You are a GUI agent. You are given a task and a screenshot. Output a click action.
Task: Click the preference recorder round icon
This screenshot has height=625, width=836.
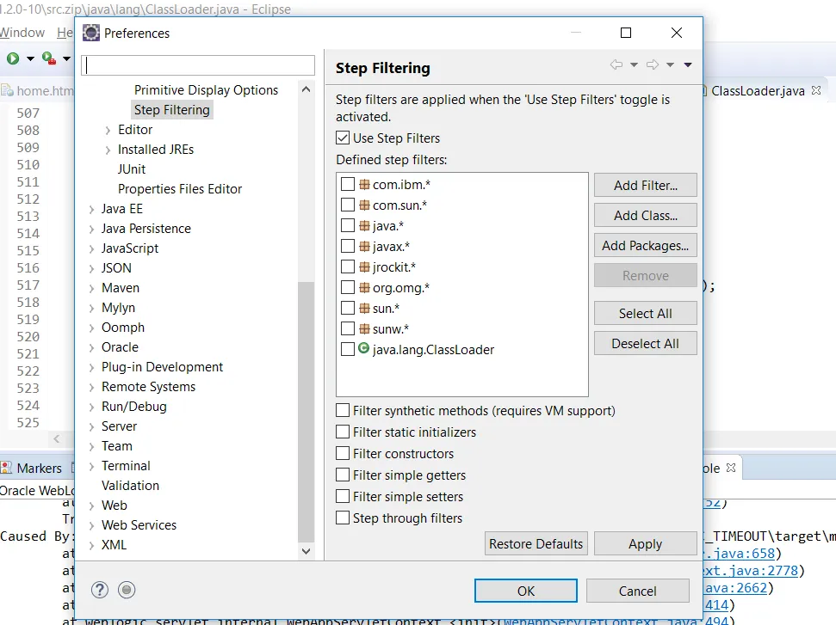tap(127, 590)
